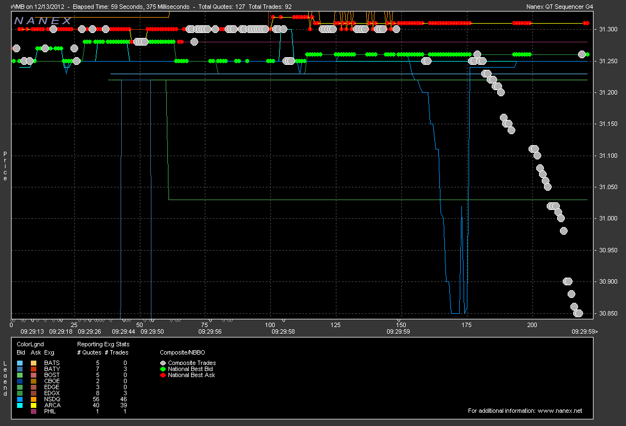This screenshot has width=626, height=426.
Task: Select the NSDQ exchange label
Action: [52, 399]
